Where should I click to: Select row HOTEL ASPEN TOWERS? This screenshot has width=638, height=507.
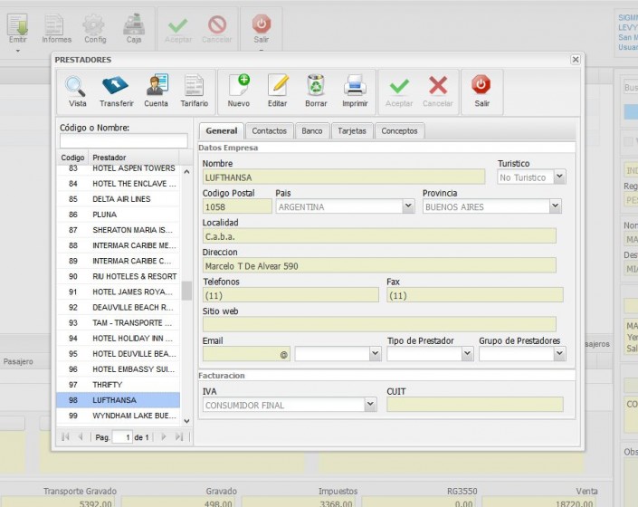coord(118,168)
